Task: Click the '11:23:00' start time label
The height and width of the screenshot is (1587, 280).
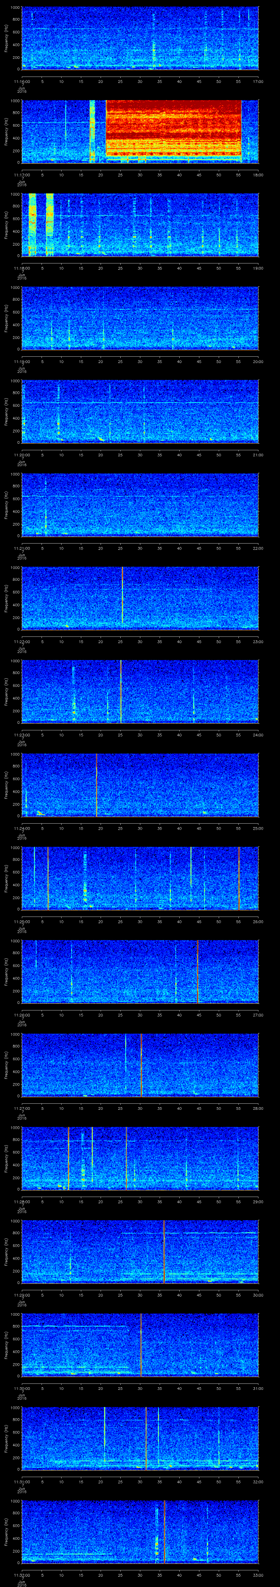Action: (x=22, y=734)
